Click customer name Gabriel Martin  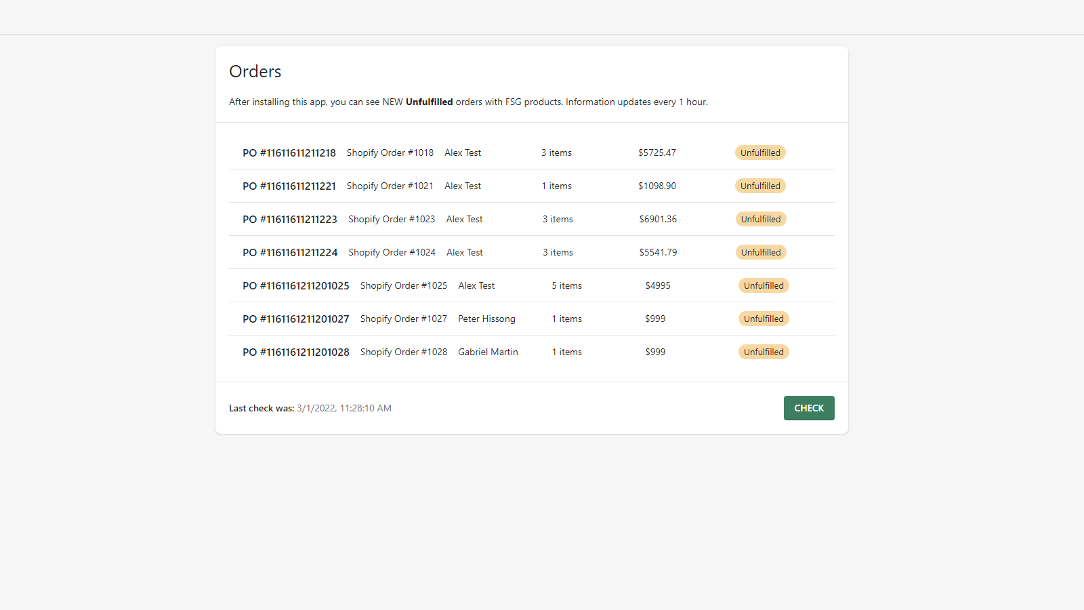point(488,352)
